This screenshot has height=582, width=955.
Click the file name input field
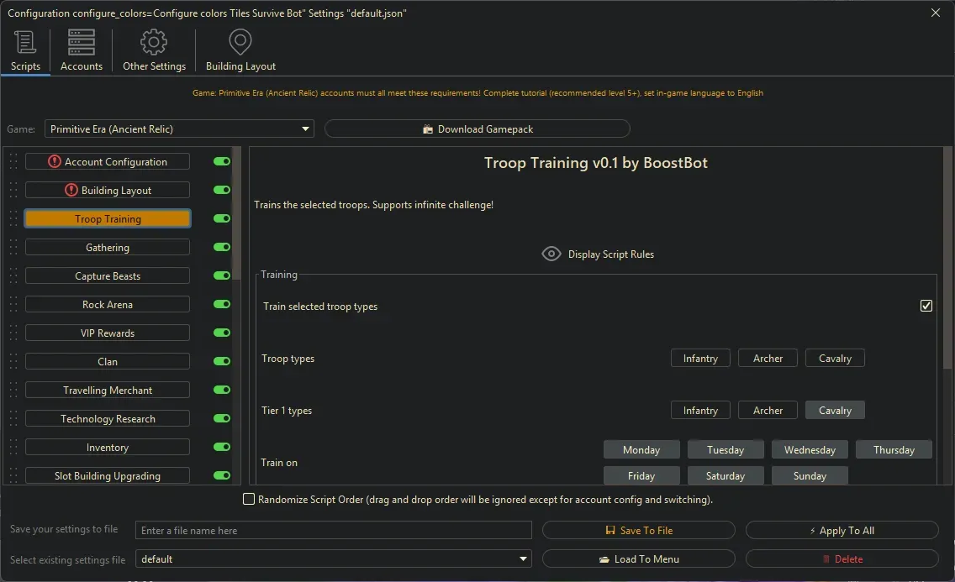(334, 531)
